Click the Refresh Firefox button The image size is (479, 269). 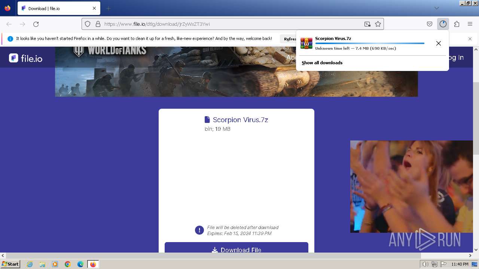pyautogui.click(x=288, y=39)
